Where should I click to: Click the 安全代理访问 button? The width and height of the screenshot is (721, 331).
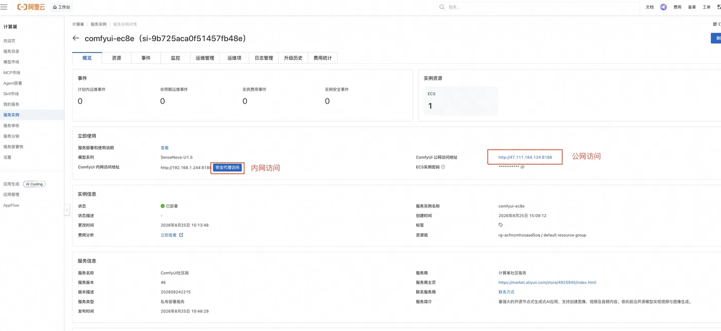(x=227, y=168)
